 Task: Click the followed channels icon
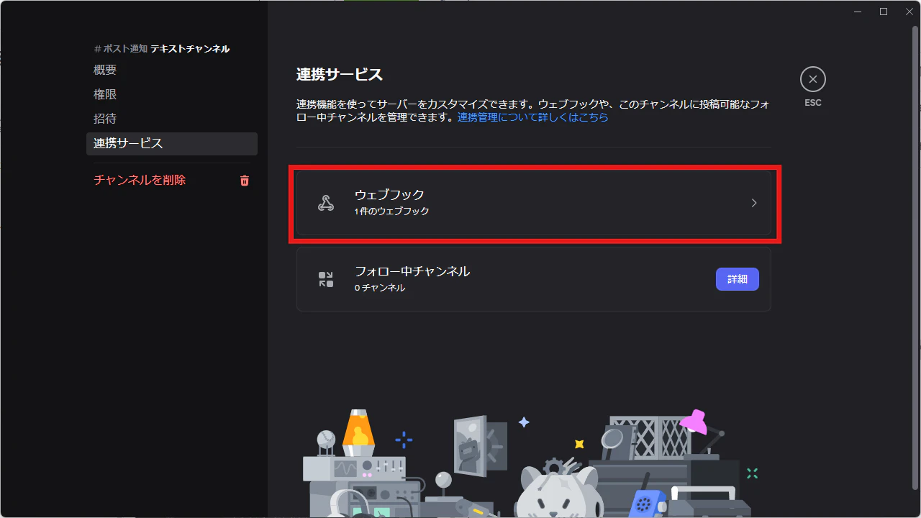[x=326, y=279]
